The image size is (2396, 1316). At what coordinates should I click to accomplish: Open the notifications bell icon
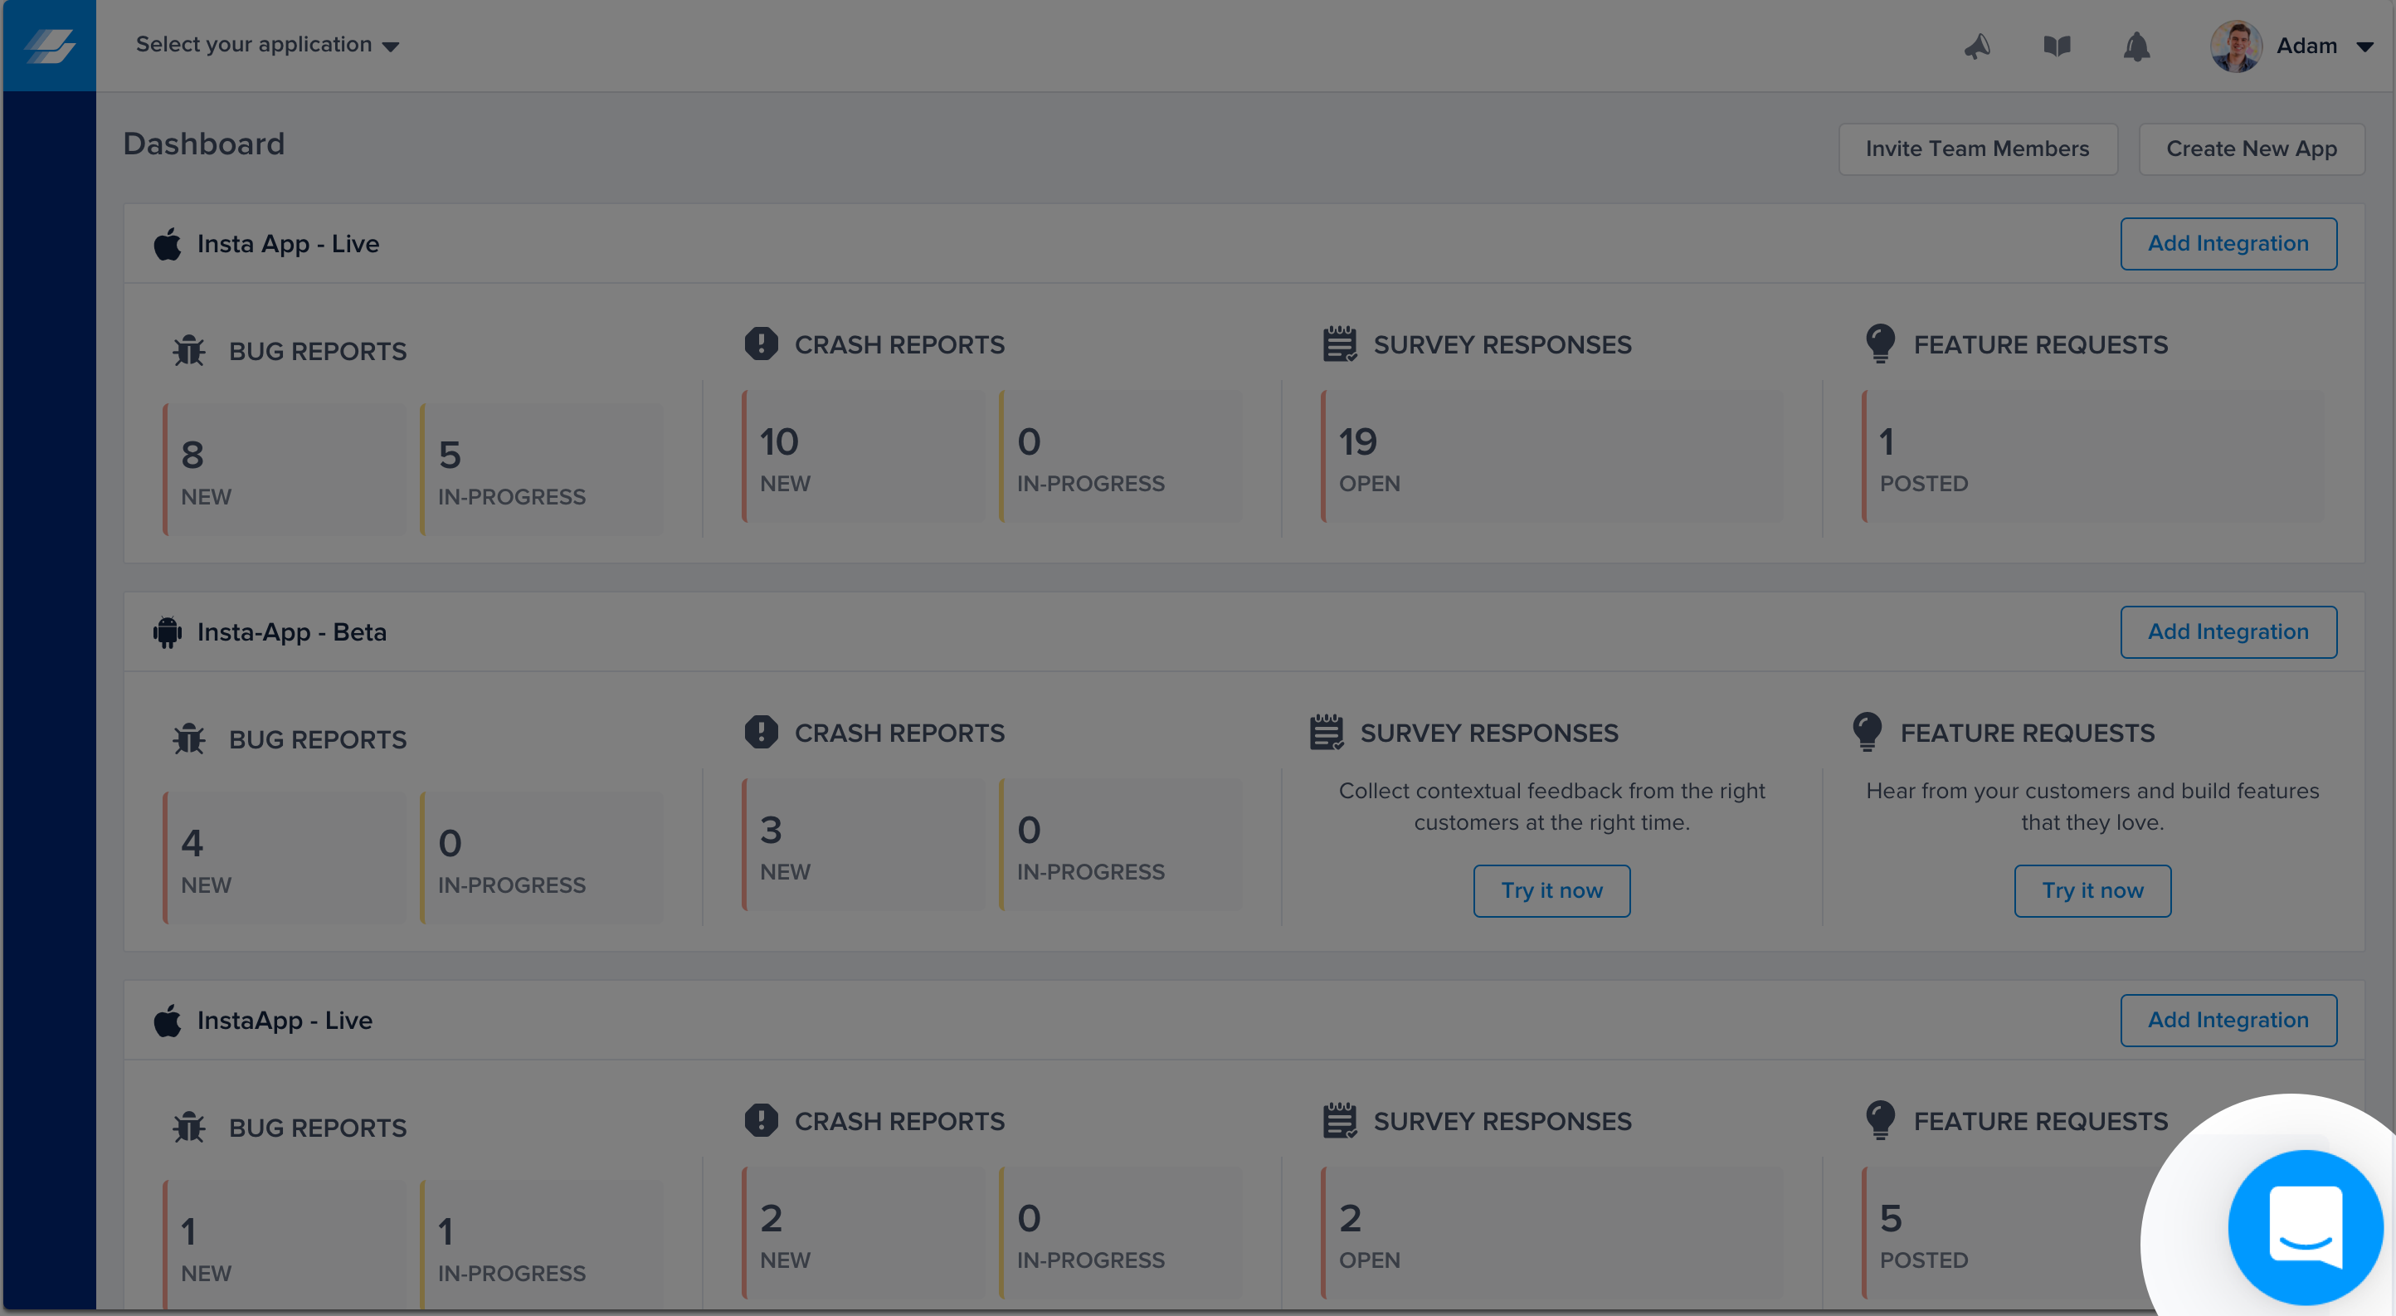point(2136,46)
